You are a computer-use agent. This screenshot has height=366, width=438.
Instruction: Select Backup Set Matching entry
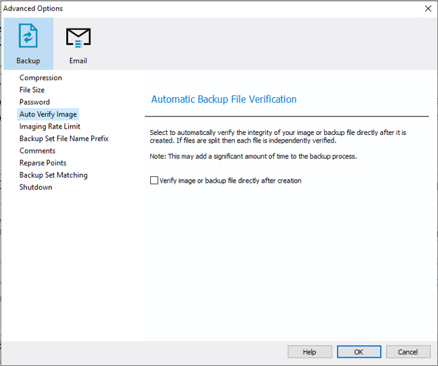(x=53, y=175)
